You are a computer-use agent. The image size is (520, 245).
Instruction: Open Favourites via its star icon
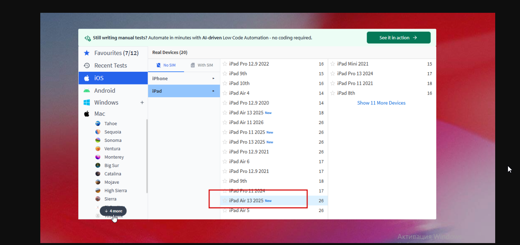pos(87,53)
